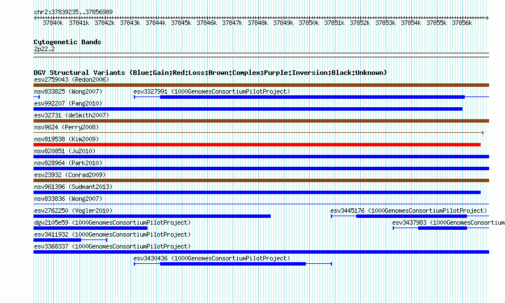Click the esv2762250 blue bar

coord(152,216)
